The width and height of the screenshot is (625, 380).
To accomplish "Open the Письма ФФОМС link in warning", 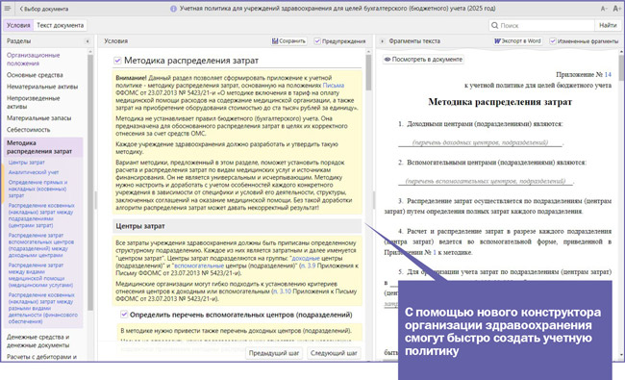I will [x=334, y=86].
